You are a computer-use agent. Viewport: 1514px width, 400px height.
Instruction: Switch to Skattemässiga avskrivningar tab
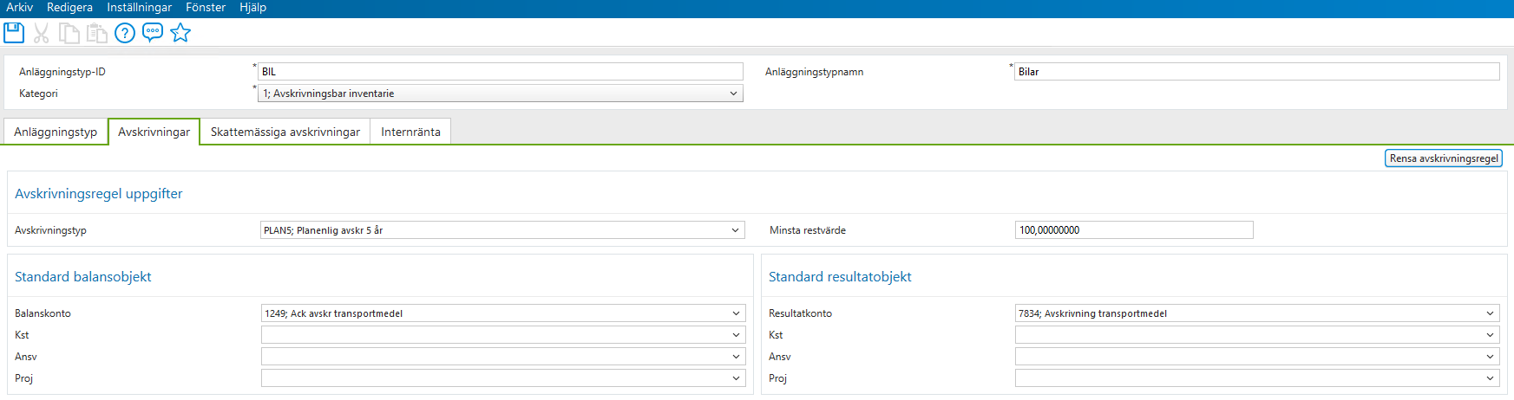[x=285, y=132]
